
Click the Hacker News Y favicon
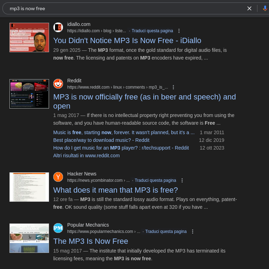tap(58, 177)
